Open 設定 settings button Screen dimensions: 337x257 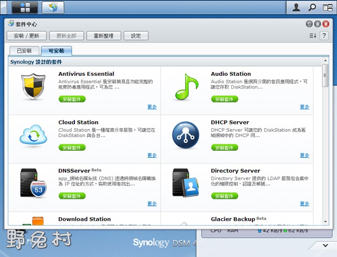coord(136,36)
